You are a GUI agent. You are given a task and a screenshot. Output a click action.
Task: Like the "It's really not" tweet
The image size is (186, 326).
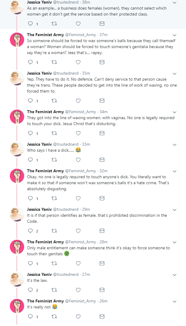(78, 316)
